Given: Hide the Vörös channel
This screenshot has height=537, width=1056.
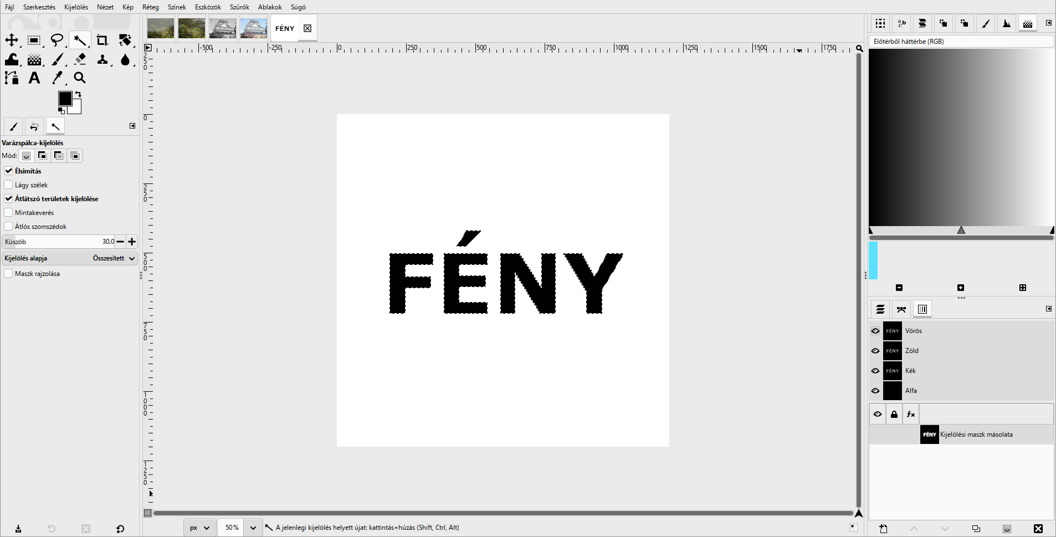Looking at the screenshot, I should click(x=875, y=331).
